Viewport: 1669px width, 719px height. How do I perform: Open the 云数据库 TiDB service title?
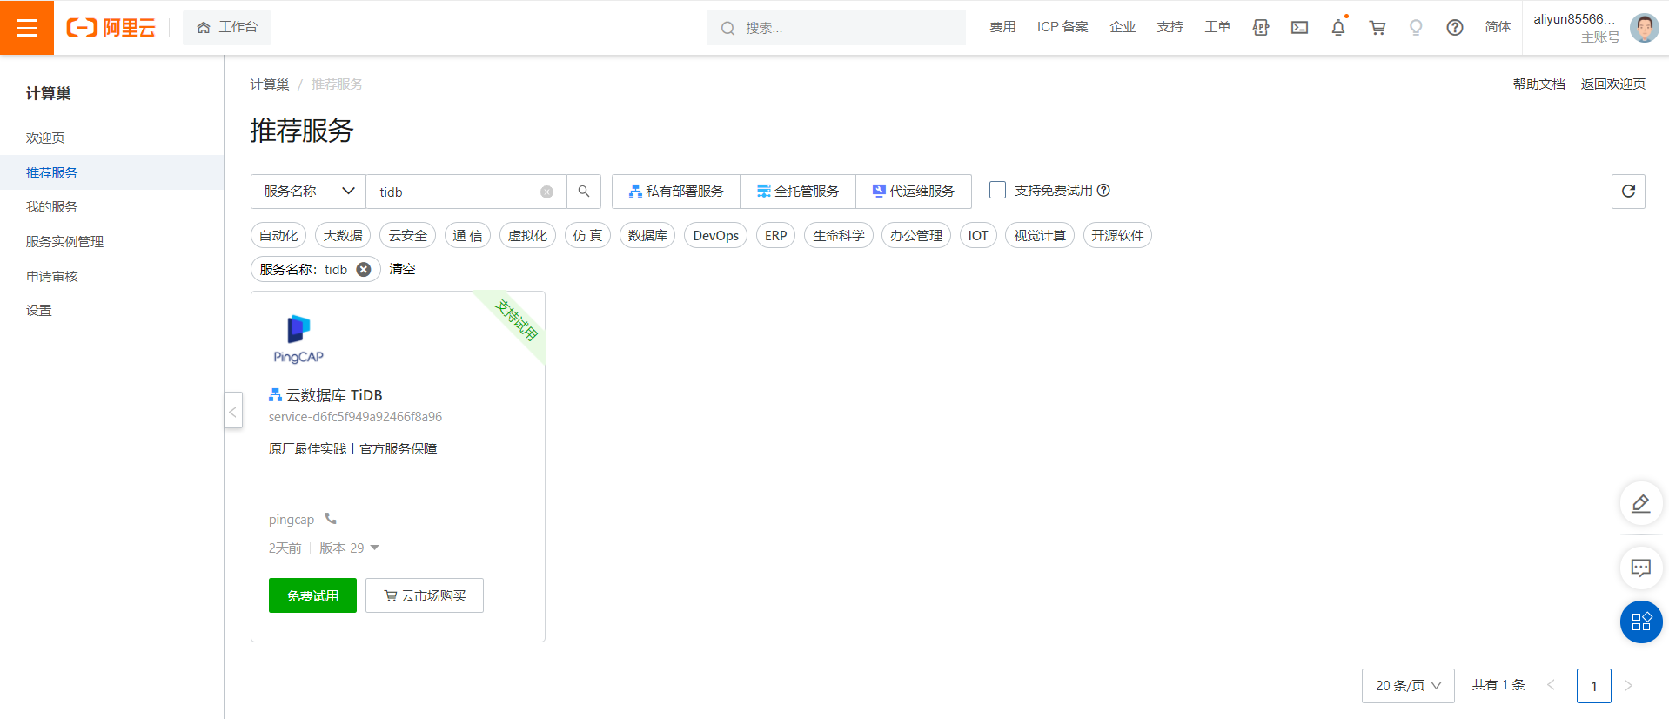(x=334, y=395)
